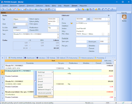Click the table scrollbar down arrow
Screen dimensions: 132x104
click(115, 98)
